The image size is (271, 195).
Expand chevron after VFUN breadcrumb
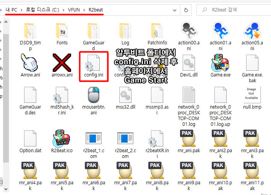click(84, 10)
